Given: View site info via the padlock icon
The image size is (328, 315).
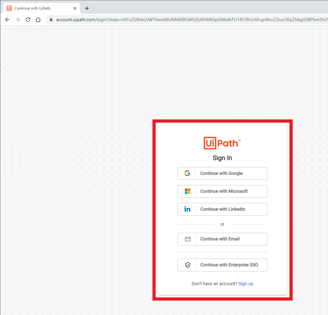Looking at the screenshot, I should click(51, 20).
